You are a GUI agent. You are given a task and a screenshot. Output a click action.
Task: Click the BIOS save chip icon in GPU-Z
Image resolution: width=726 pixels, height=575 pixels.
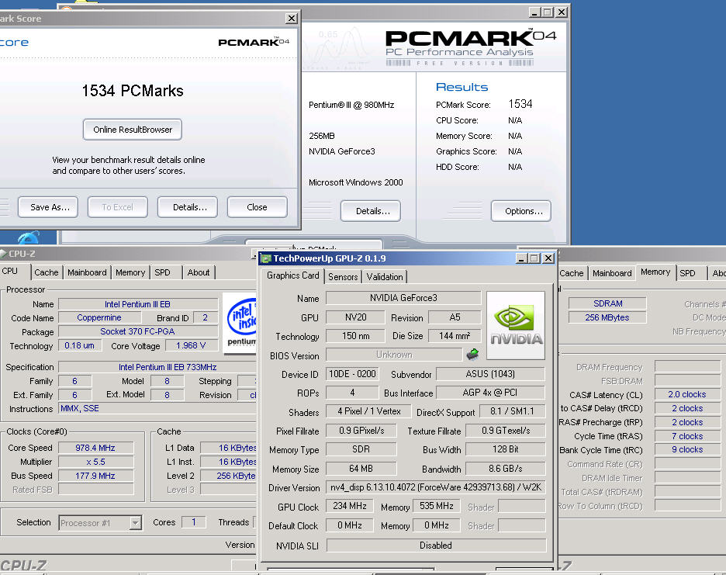coord(472,355)
